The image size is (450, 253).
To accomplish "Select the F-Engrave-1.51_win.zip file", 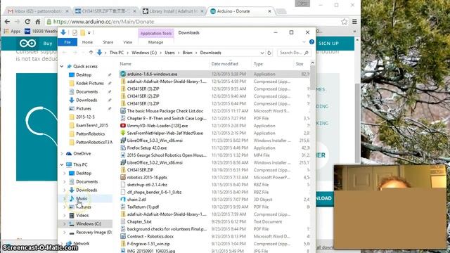I will pyautogui.click(x=148, y=244).
